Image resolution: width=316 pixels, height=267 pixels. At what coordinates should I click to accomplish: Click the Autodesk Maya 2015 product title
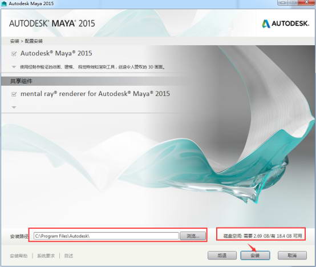56,53
